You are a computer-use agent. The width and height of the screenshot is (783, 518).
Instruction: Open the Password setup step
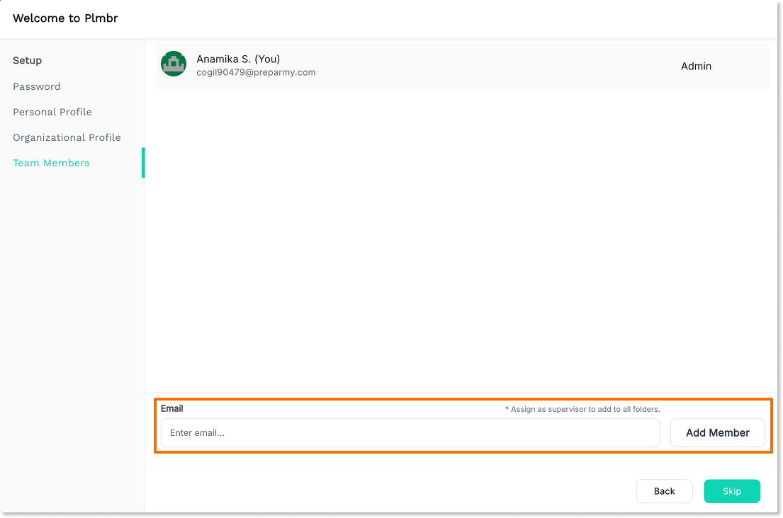pyautogui.click(x=36, y=87)
